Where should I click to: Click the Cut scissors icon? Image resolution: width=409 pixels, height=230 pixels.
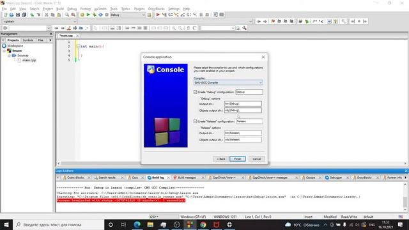[x=47, y=15]
